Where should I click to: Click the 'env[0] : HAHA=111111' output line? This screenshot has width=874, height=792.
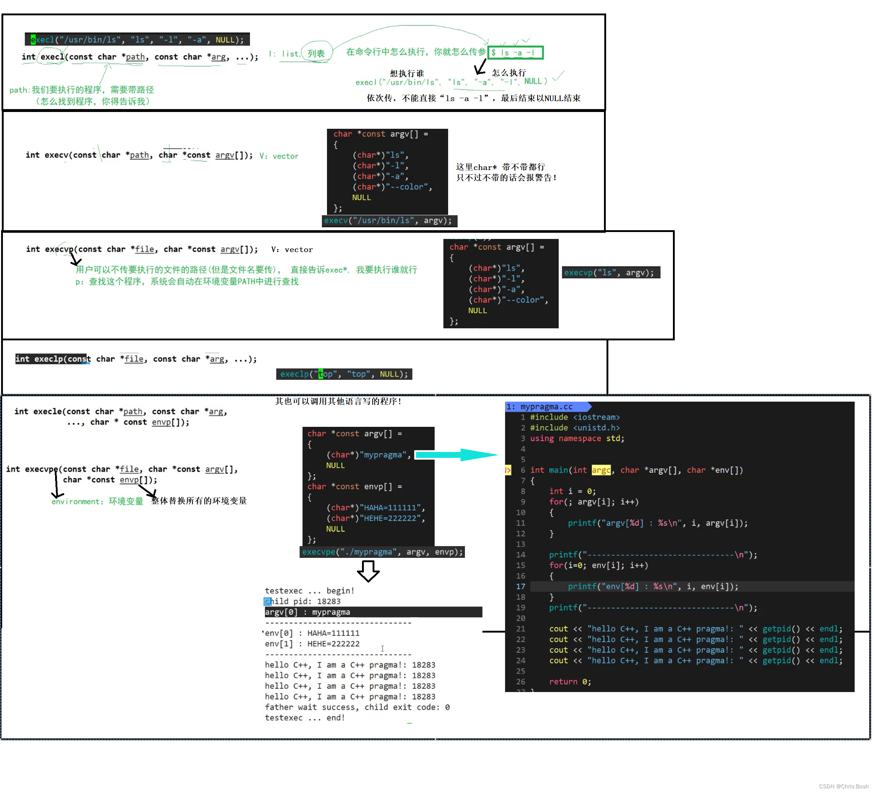312,633
